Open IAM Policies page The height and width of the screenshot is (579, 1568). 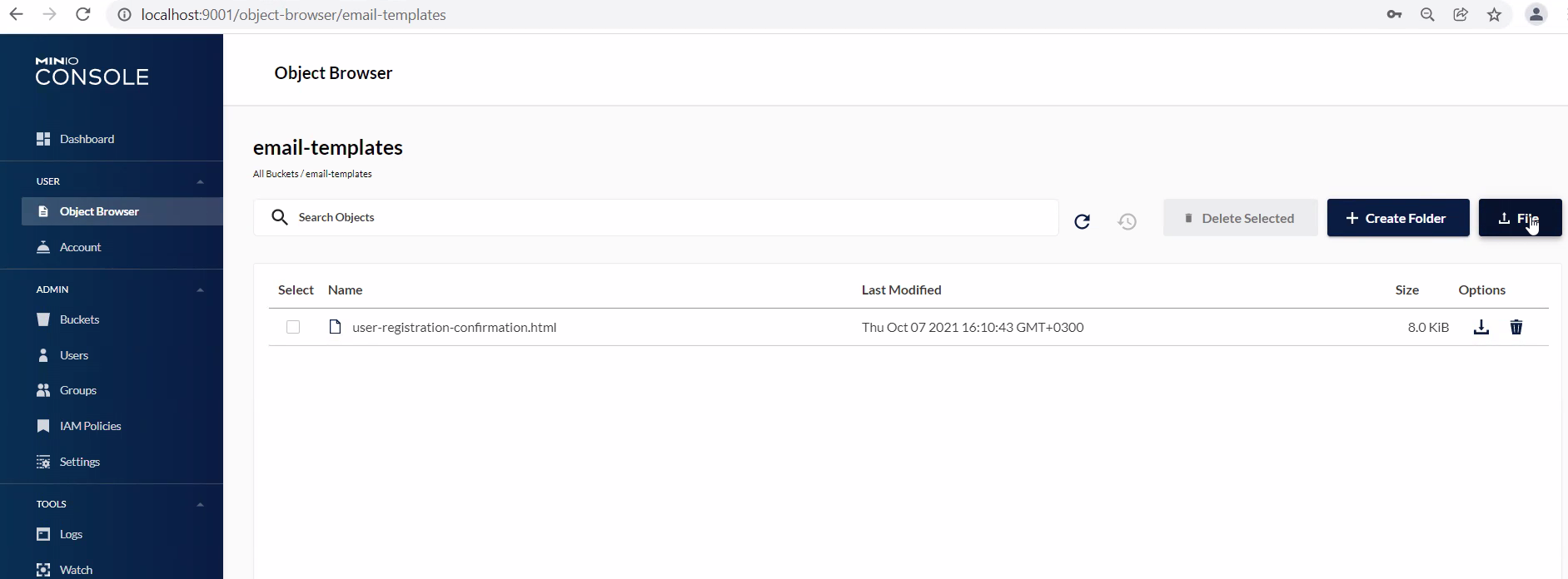point(90,426)
